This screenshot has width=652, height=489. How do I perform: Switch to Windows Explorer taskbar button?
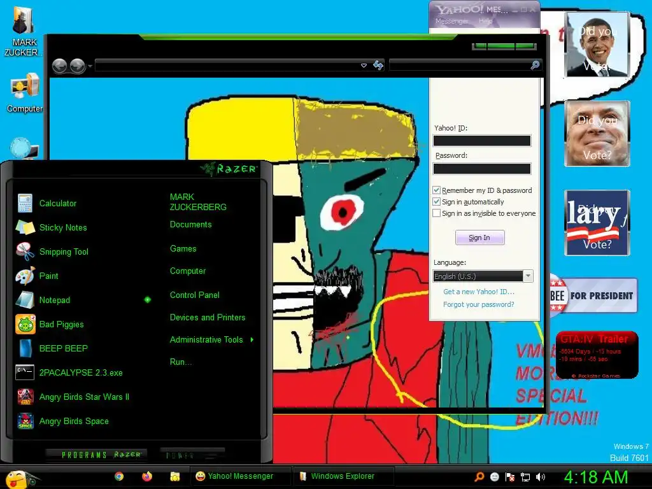343,476
